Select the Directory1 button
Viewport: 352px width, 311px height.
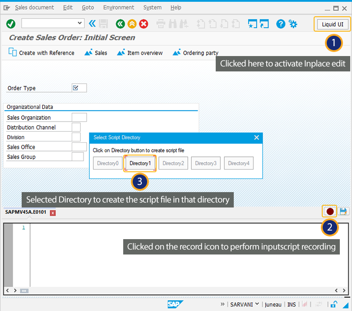140,163
